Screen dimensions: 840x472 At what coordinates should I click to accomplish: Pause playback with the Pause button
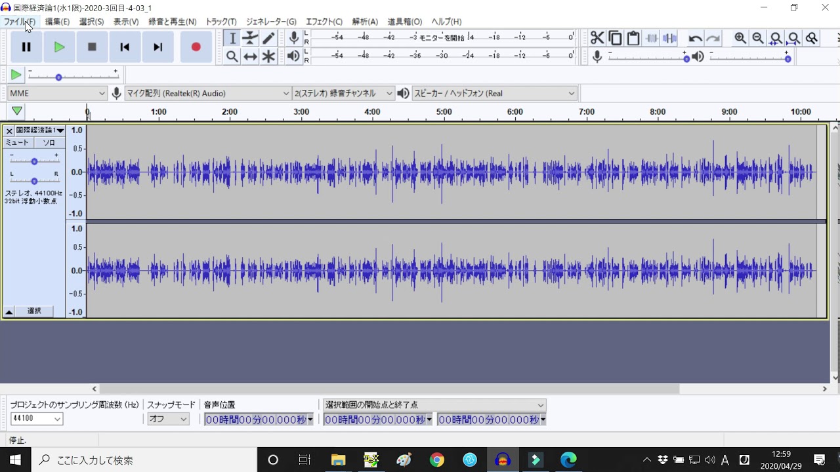[x=26, y=47]
